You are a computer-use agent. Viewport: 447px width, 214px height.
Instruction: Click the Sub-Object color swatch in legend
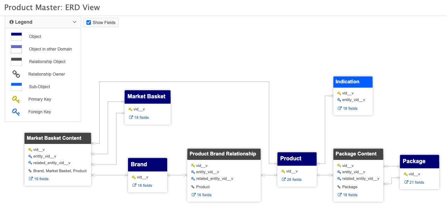click(16, 87)
